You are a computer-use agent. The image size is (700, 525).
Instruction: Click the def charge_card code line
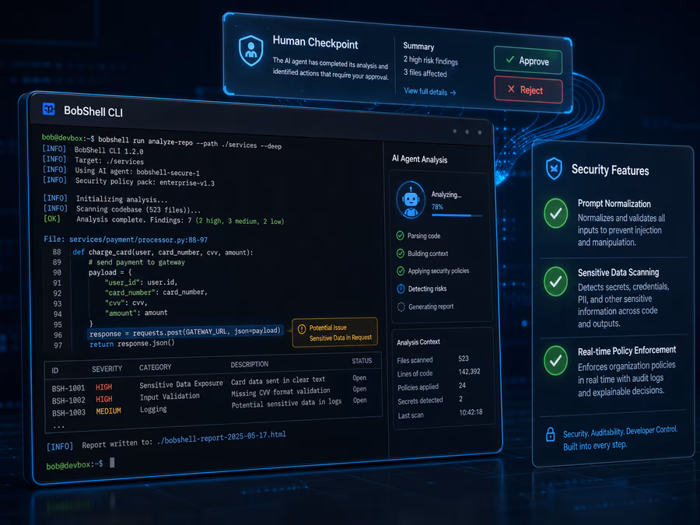[x=163, y=252]
